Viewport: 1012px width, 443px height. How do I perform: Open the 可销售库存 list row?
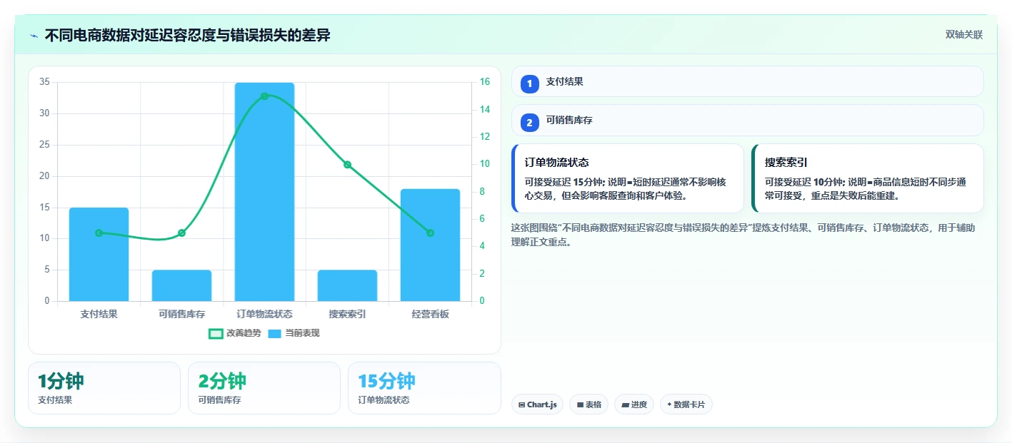point(747,120)
